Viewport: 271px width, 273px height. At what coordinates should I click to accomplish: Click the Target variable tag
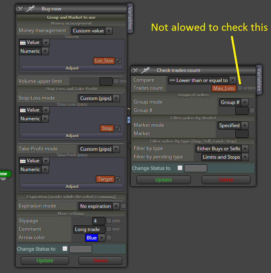click(105, 179)
